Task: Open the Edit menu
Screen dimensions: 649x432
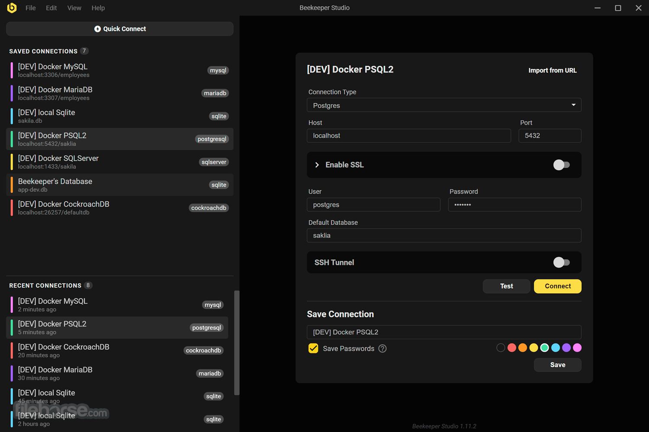Action: [x=51, y=8]
